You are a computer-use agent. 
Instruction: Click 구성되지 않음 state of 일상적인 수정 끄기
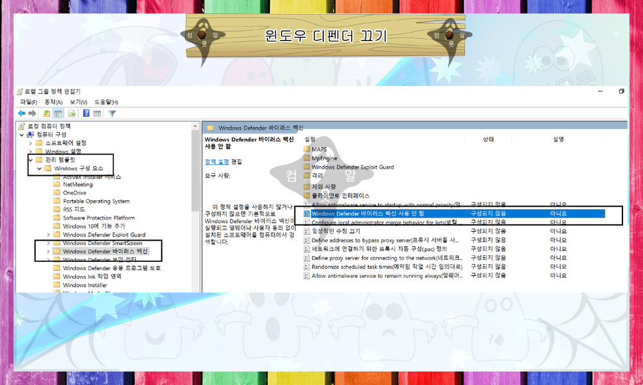tap(488, 231)
